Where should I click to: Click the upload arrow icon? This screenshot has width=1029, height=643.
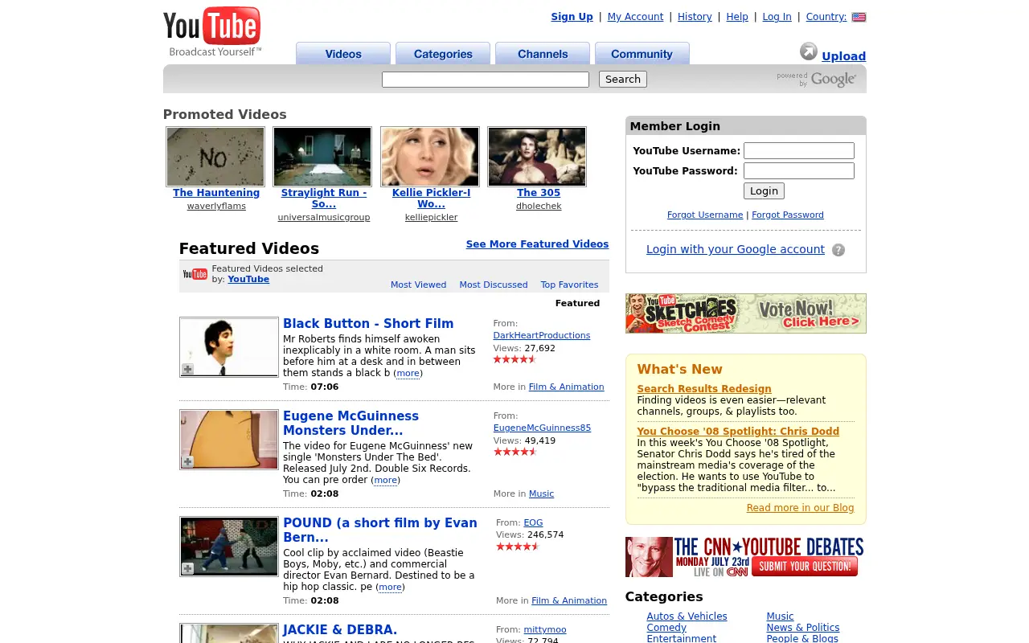click(x=809, y=51)
